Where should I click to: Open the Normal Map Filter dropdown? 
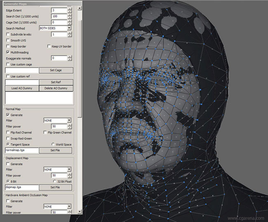click(x=57, y=120)
